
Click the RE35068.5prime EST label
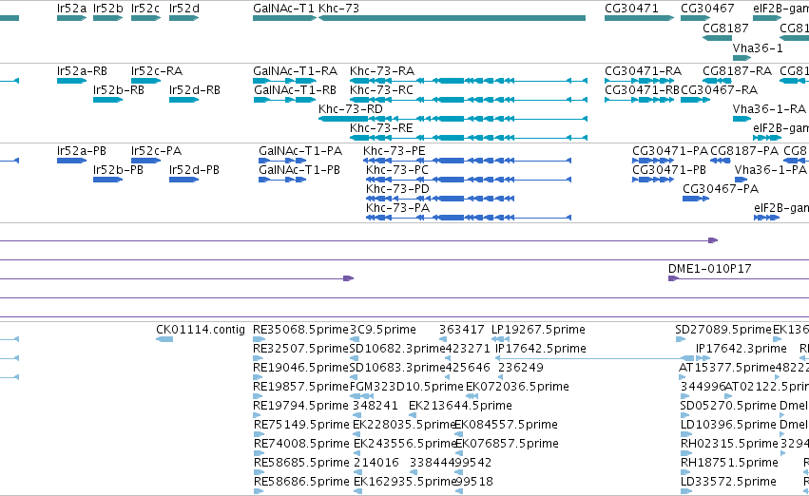point(300,330)
